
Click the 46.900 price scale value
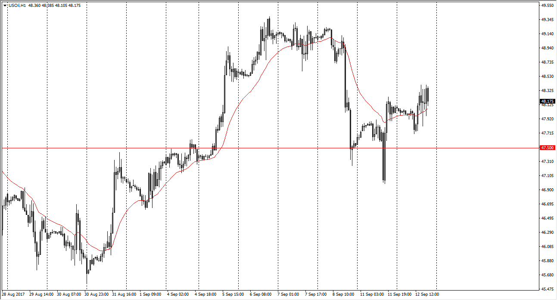[x=547, y=190]
